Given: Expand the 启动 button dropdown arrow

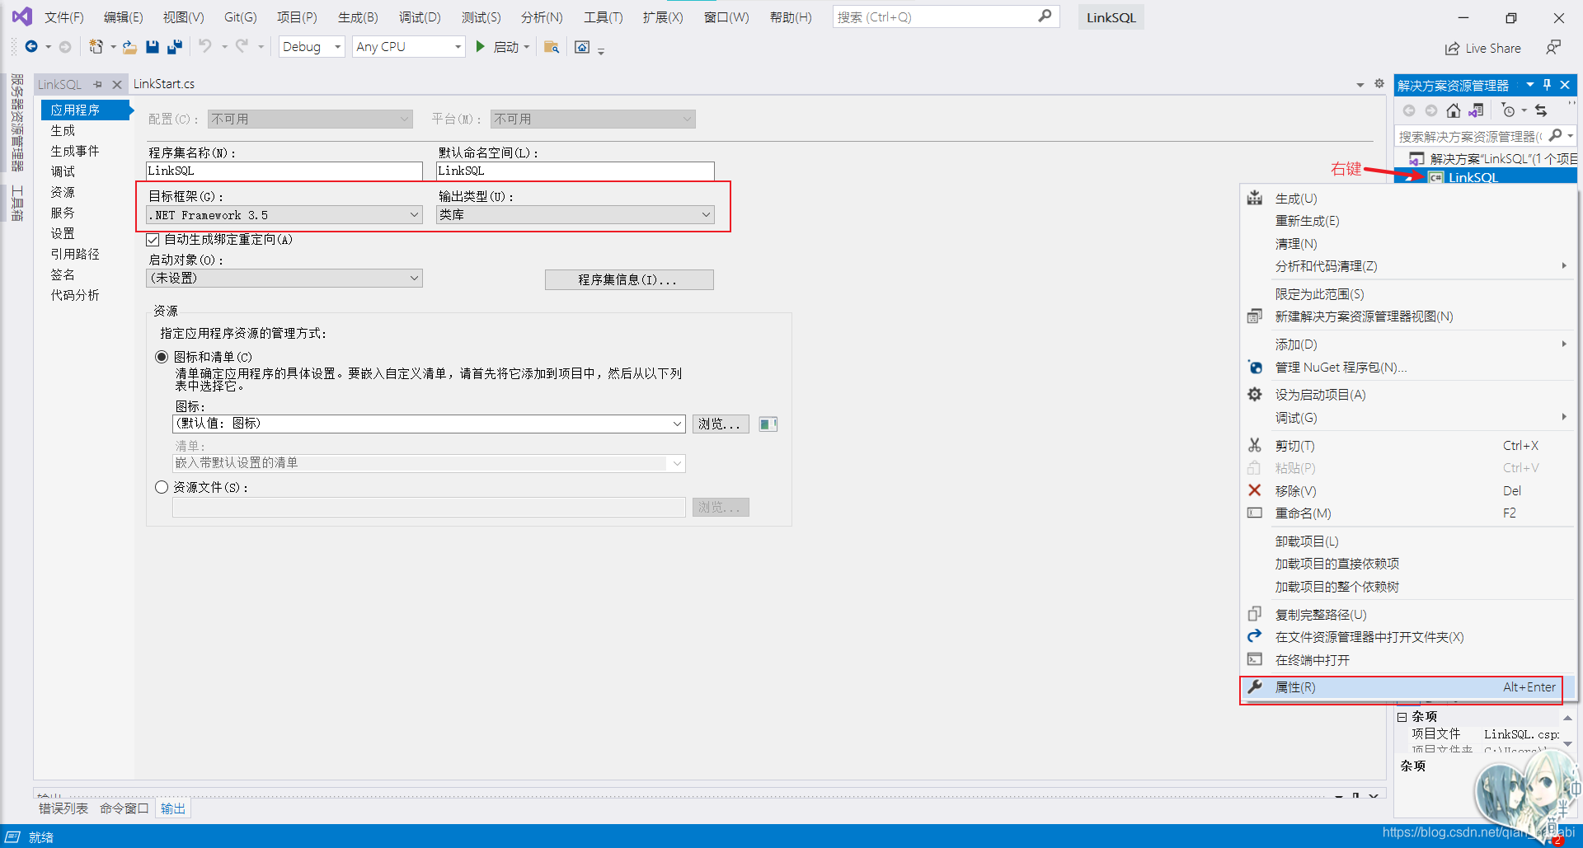Looking at the screenshot, I should click(x=526, y=47).
